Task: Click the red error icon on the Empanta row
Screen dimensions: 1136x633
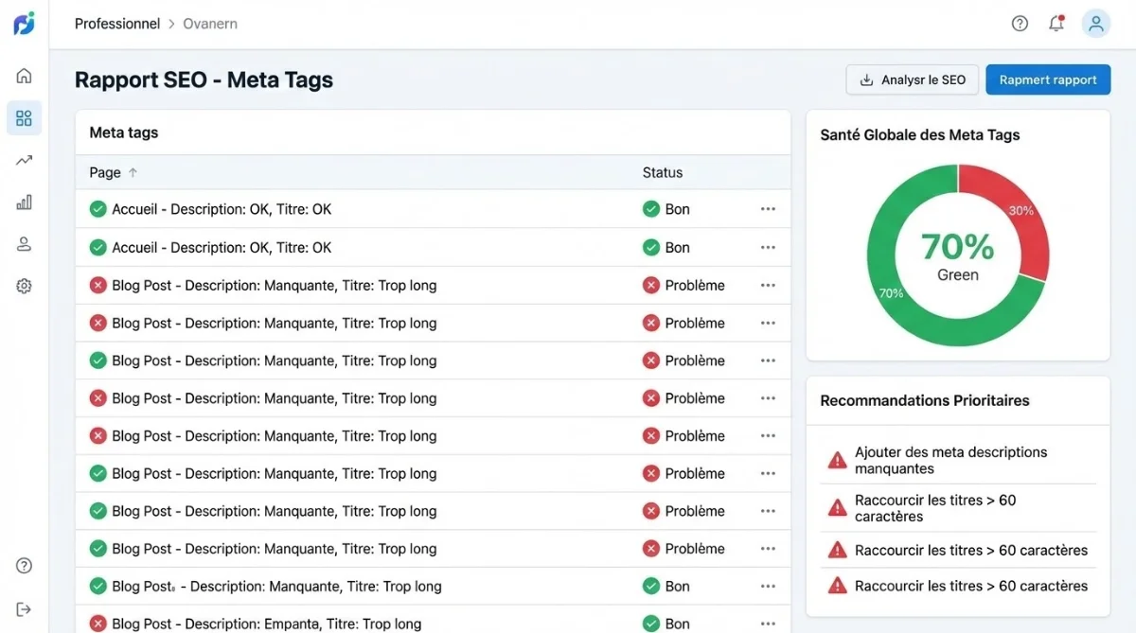Action: point(98,624)
